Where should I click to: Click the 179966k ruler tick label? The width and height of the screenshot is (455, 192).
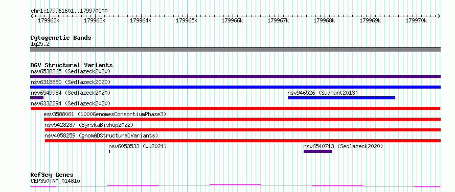[232, 21]
